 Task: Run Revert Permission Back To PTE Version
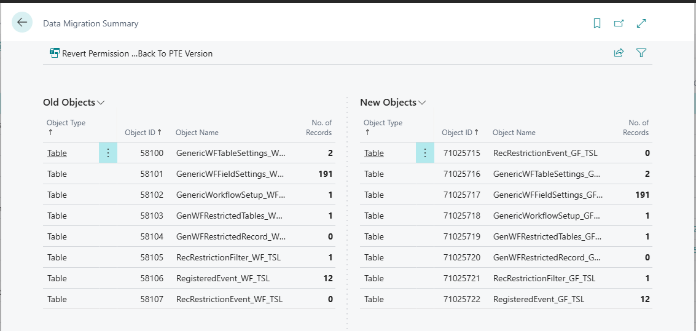pos(131,53)
